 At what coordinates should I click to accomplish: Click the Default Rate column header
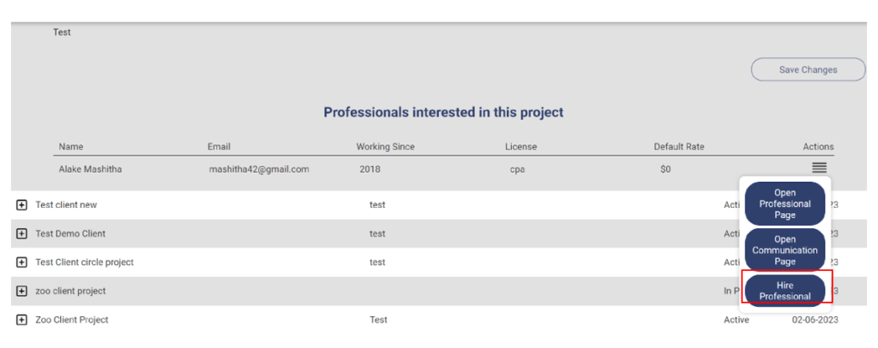(x=679, y=147)
